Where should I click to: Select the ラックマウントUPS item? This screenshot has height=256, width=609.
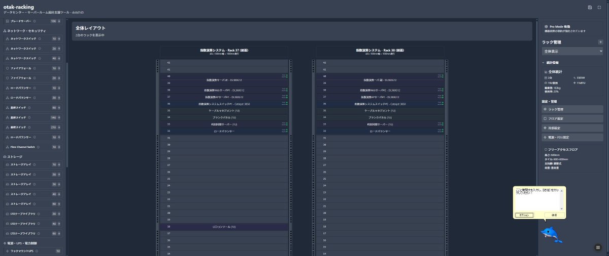[x=32, y=251]
